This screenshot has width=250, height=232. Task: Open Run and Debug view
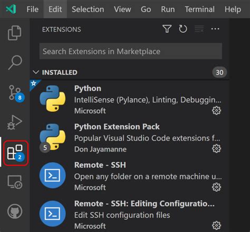15,123
